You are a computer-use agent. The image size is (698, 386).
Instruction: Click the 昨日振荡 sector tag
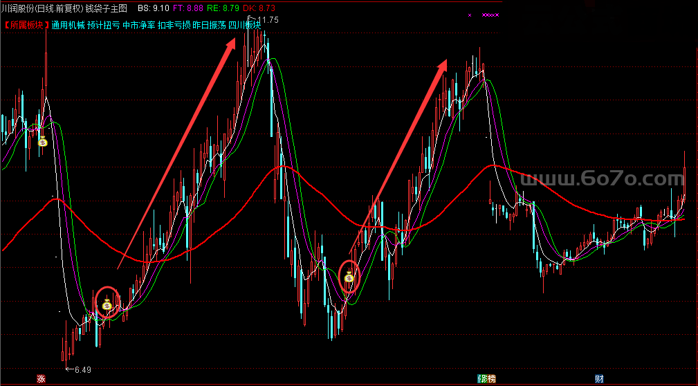(x=210, y=25)
